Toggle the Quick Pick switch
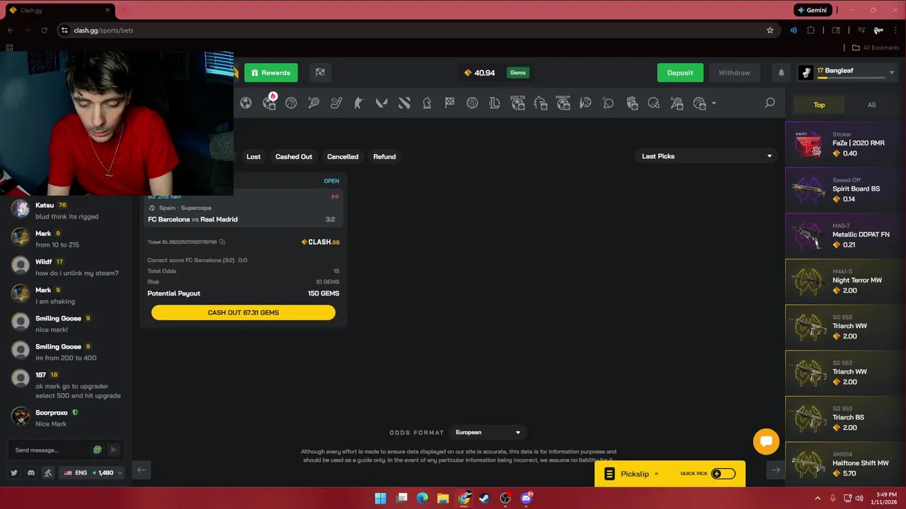906x509 pixels. point(723,474)
